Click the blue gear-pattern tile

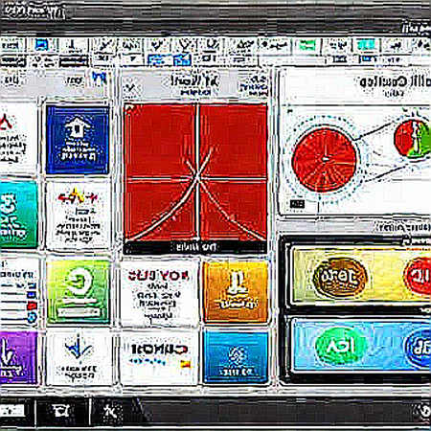pos(236,356)
